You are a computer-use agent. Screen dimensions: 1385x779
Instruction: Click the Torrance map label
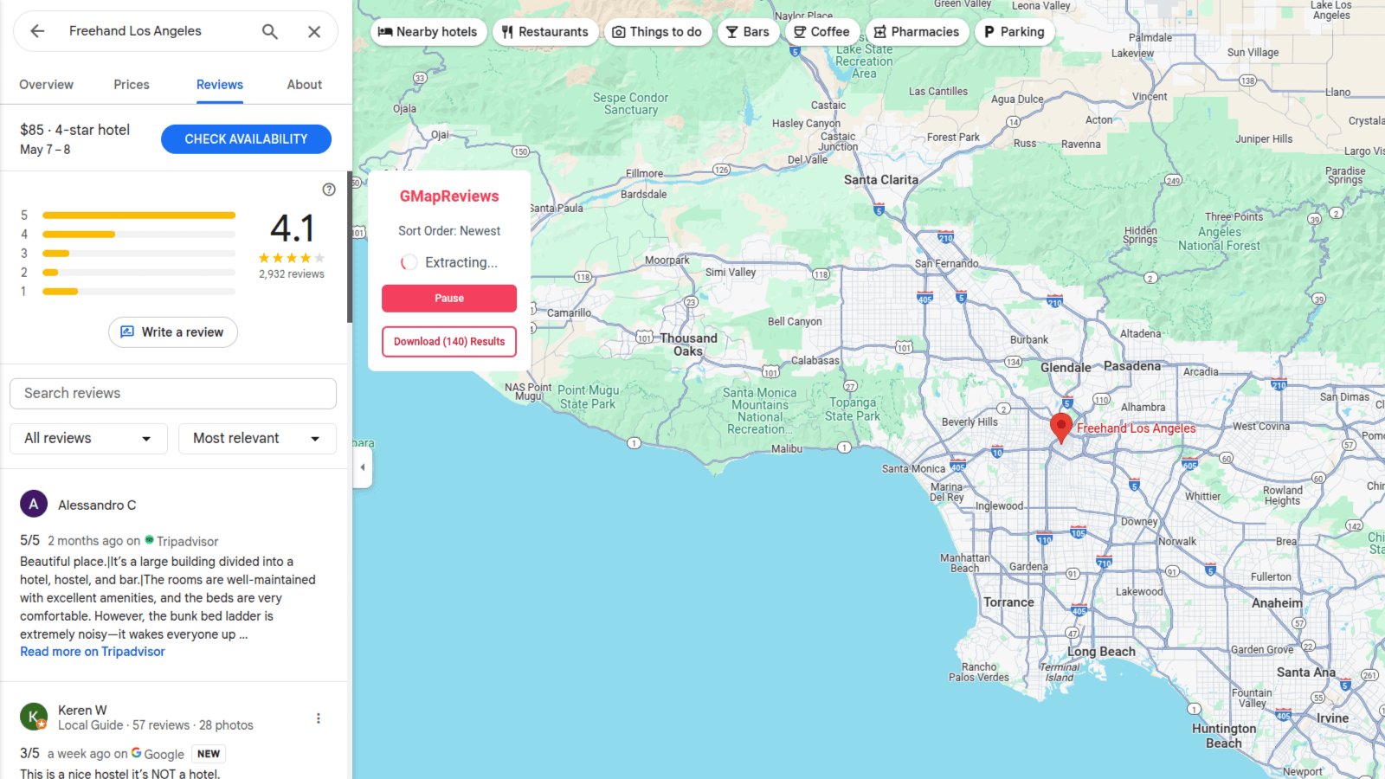(1008, 602)
